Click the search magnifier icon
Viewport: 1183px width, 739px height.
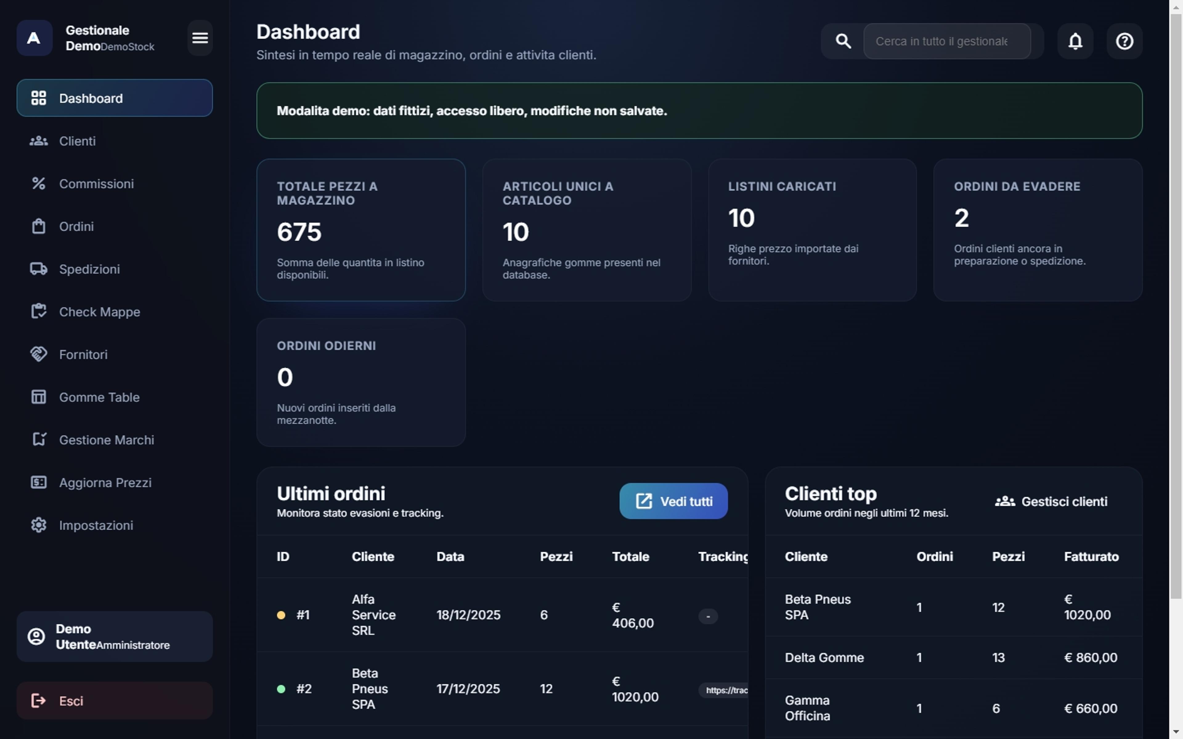coord(843,41)
